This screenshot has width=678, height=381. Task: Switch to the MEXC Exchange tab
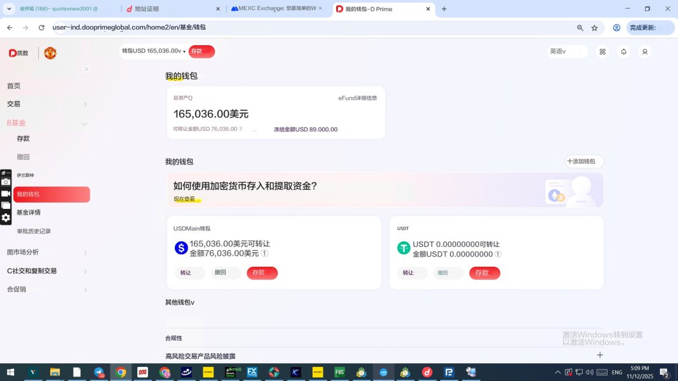[x=277, y=9]
